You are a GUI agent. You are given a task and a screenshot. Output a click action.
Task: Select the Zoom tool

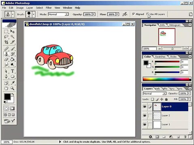coord(13,88)
